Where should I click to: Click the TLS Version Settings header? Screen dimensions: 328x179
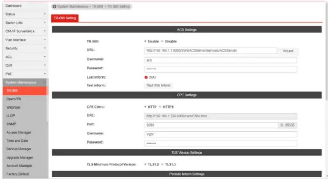point(187,153)
